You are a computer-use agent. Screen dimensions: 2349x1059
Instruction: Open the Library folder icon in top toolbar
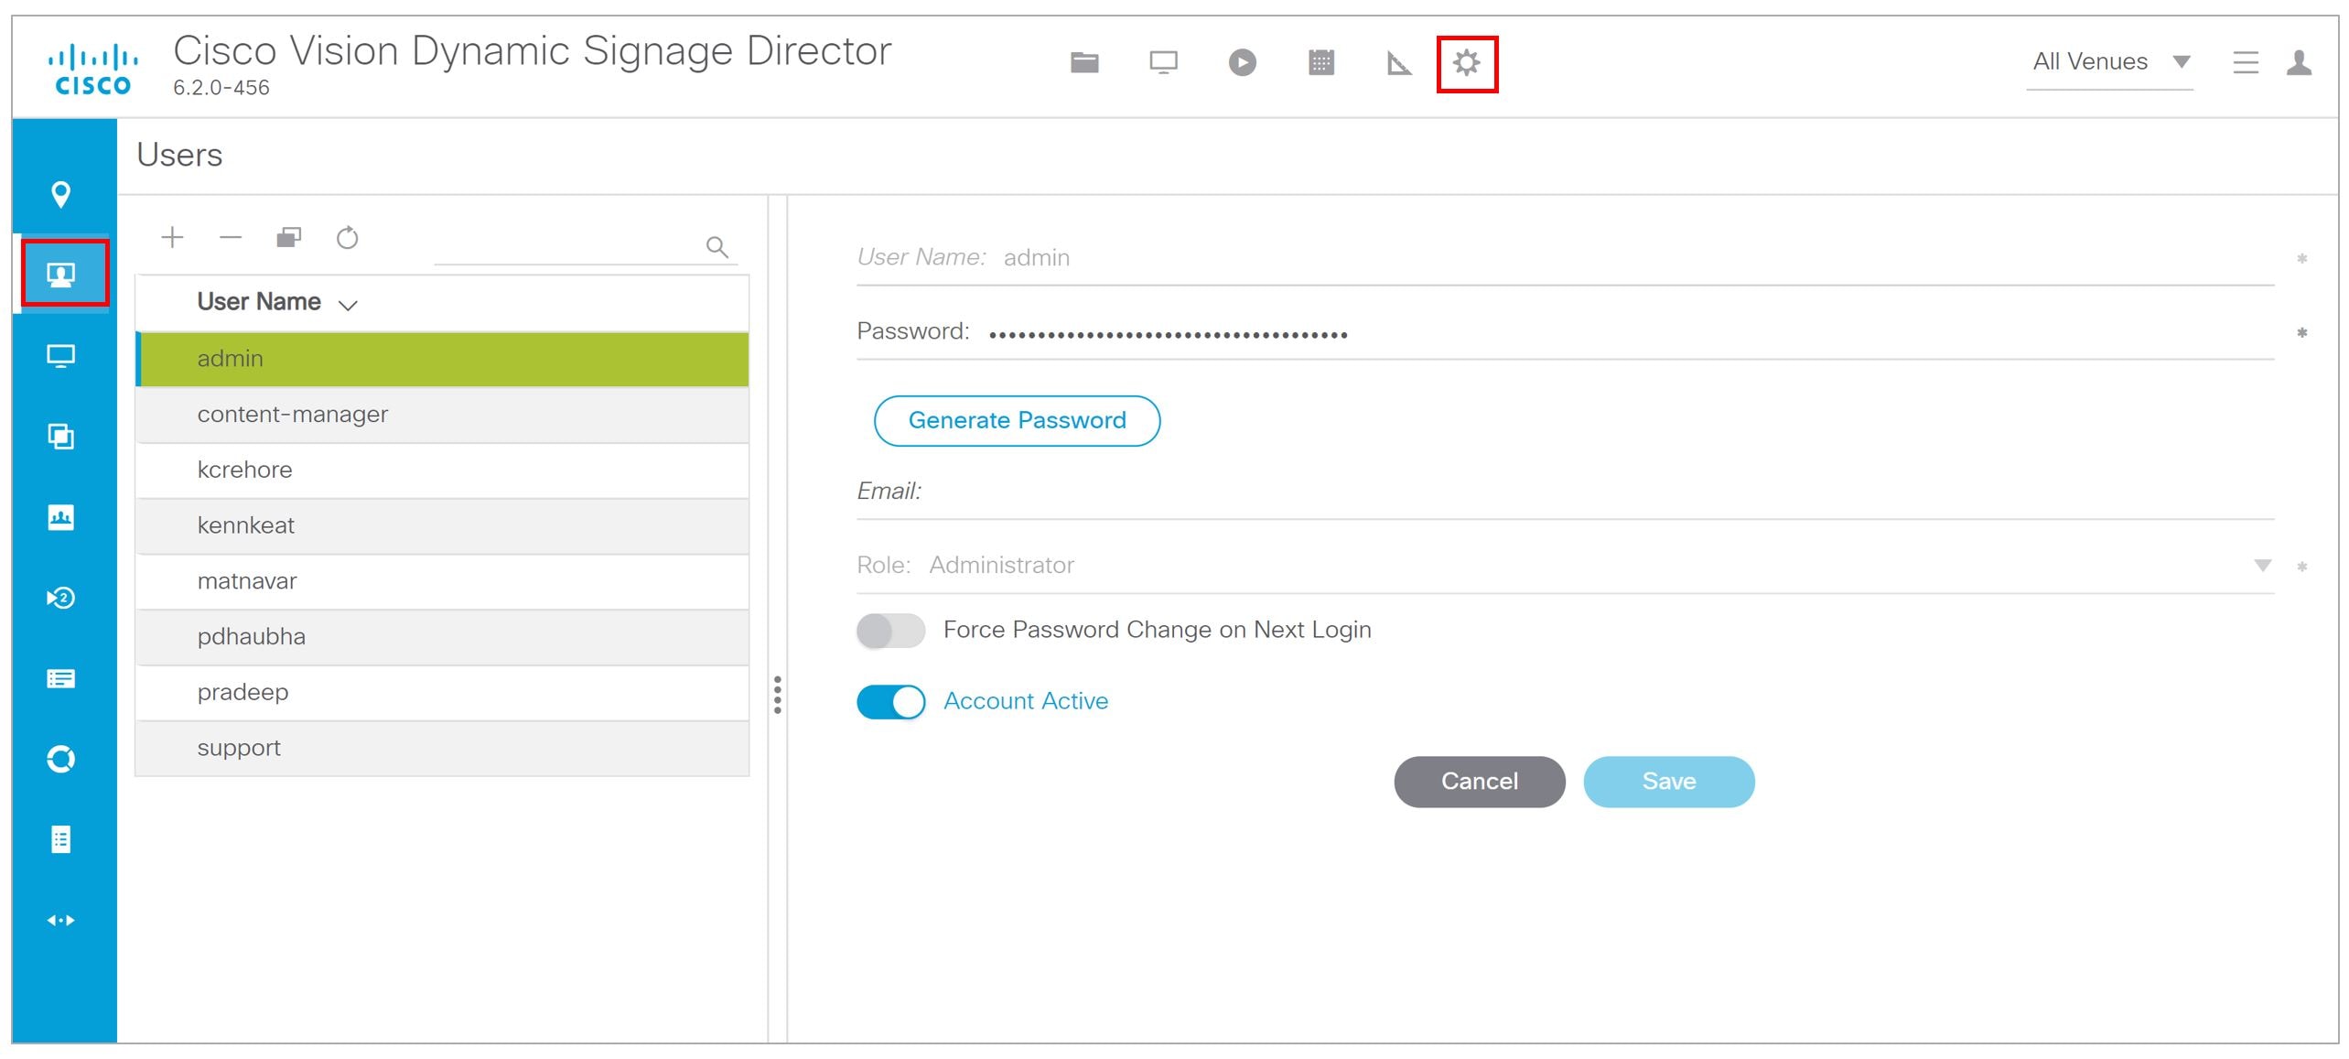point(1084,62)
